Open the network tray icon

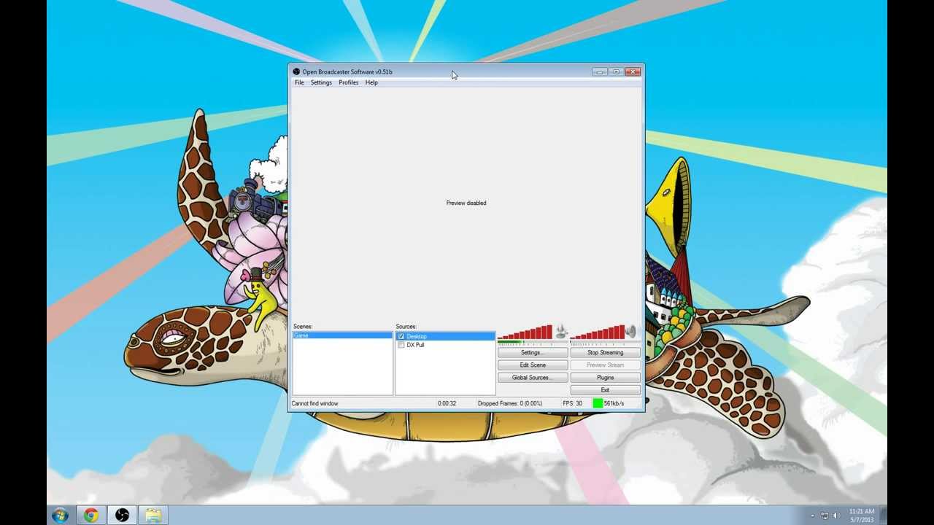[824, 516]
